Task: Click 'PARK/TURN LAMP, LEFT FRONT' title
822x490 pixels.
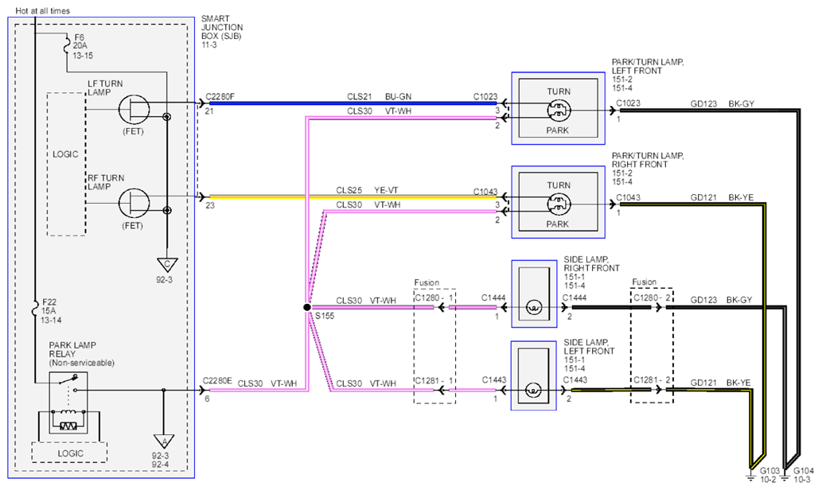Action: [648, 67]
